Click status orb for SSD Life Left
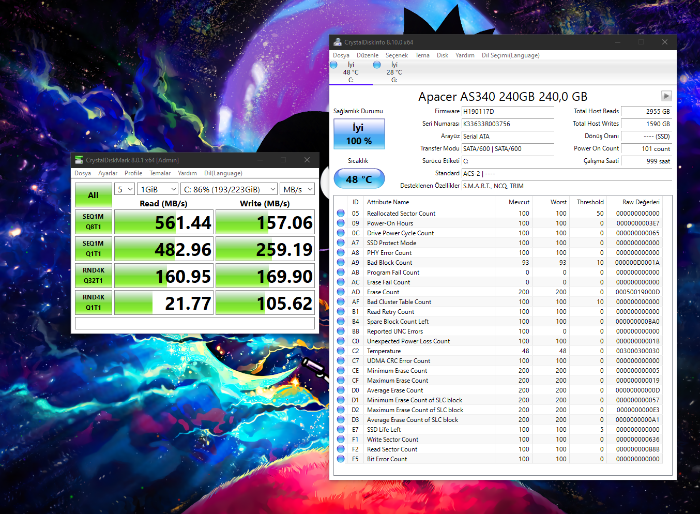The image size is (700, 514). pyautogui.click(x=341, y=429)
